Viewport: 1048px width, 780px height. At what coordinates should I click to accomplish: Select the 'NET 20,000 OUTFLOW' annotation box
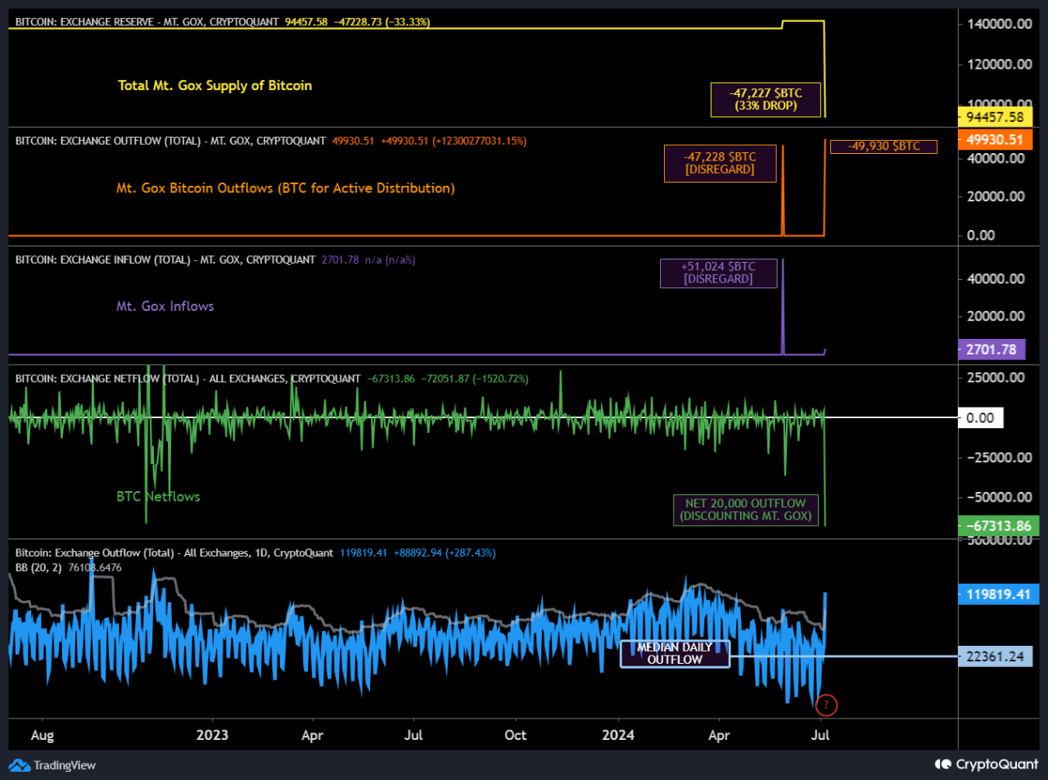pos(745,509)
